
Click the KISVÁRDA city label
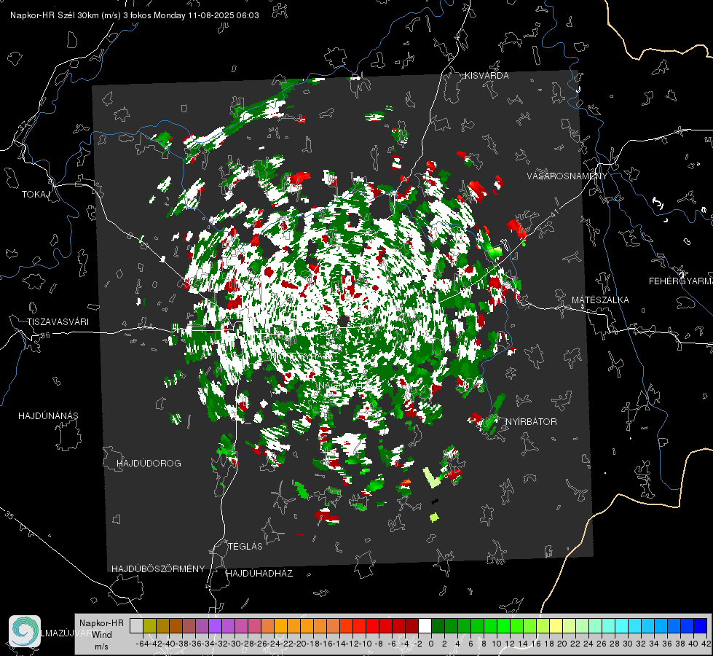(487, 76)
